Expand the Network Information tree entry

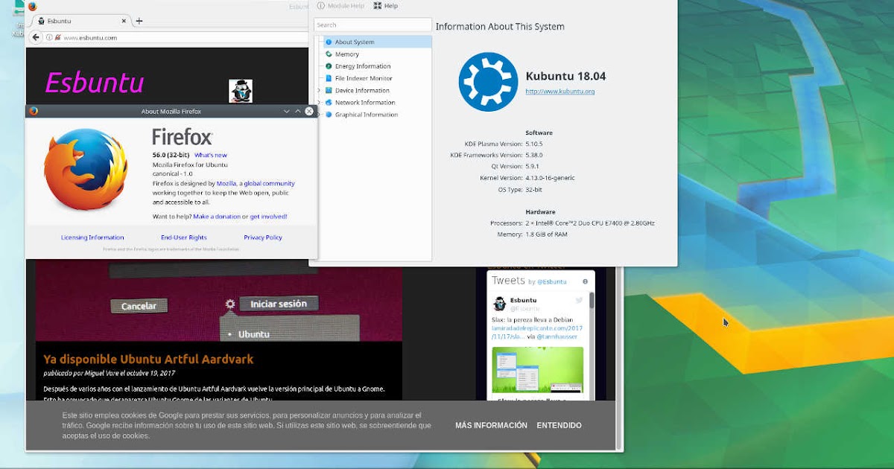[320, 102]
